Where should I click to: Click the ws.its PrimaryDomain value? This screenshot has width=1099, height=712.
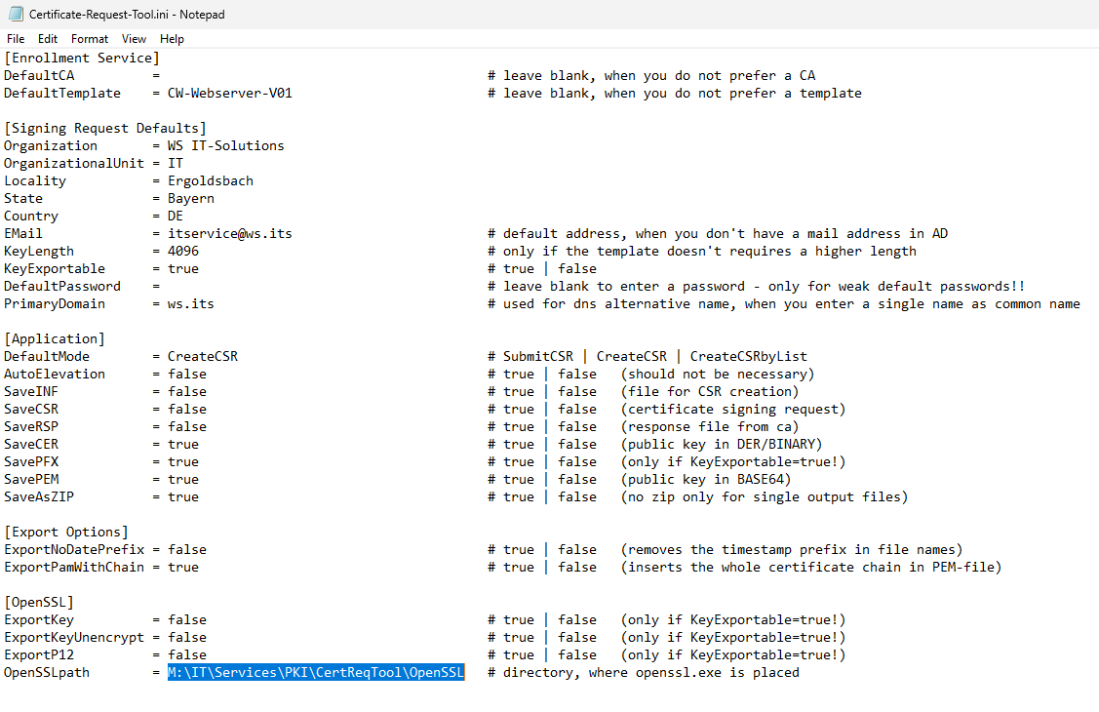pos(189,303)
